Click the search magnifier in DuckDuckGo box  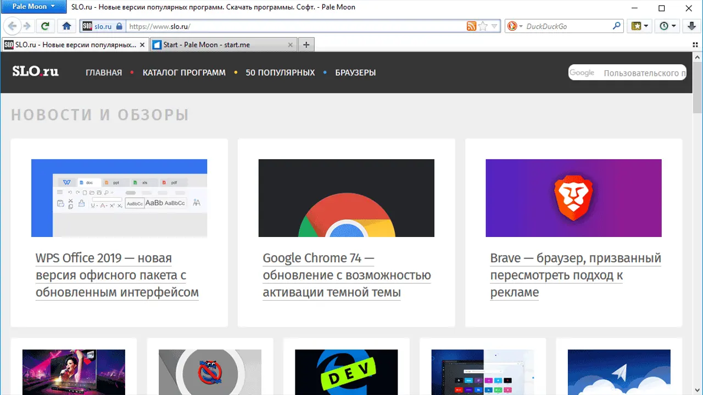[617, 26]
